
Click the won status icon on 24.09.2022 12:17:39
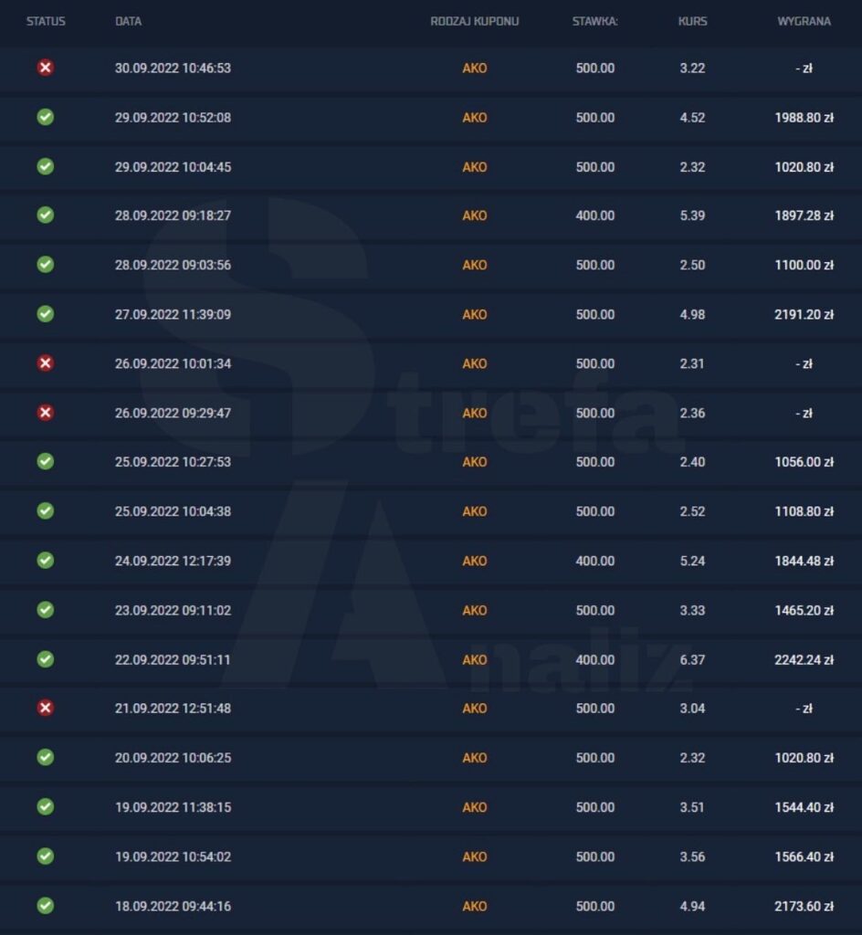[46, 560]
